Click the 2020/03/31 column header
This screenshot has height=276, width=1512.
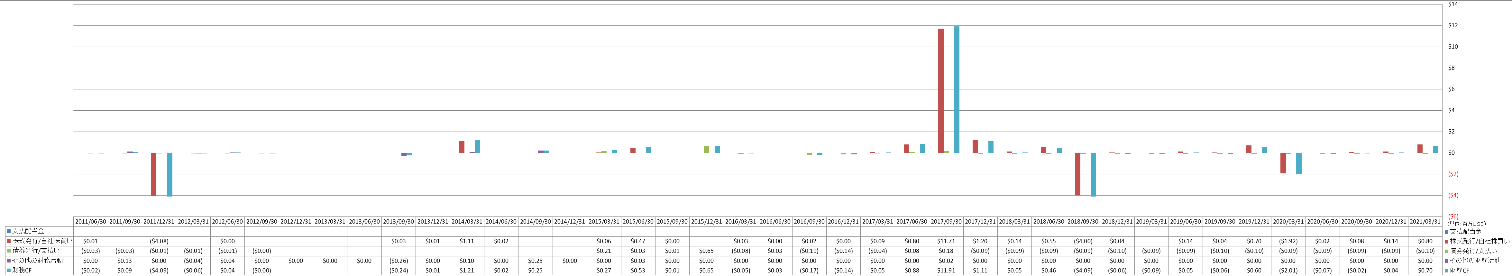coord(1288,222)
